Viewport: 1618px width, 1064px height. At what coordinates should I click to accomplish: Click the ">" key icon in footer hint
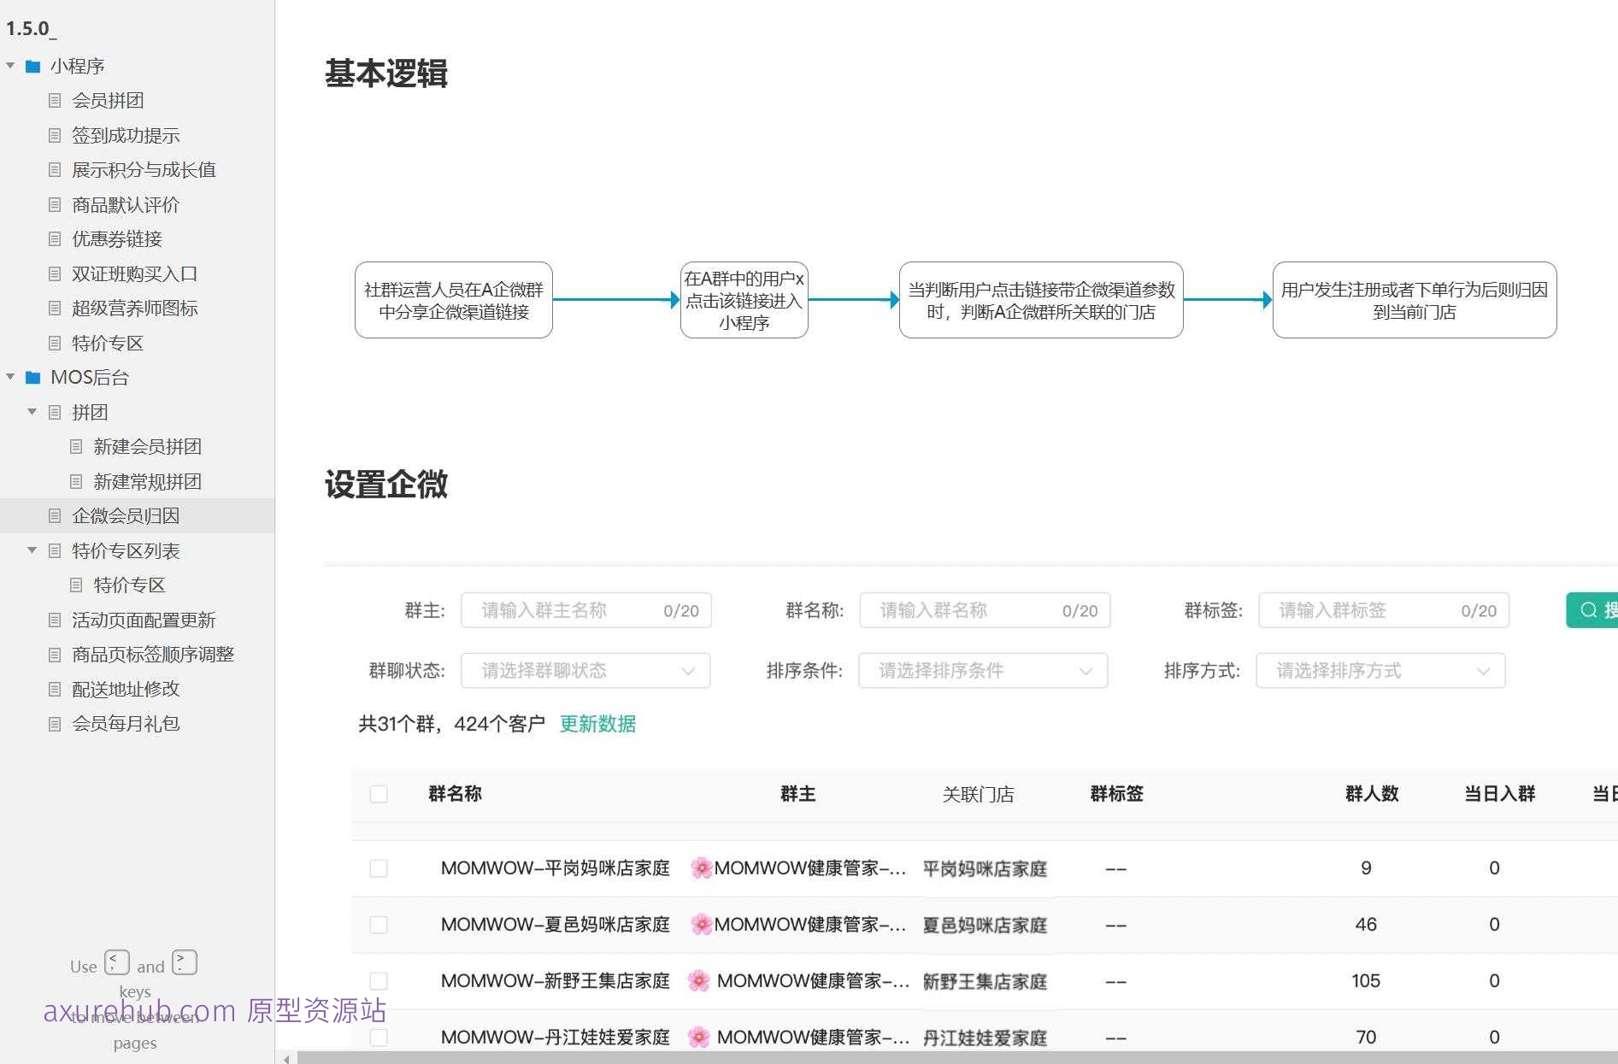click(x=184, y=961)
